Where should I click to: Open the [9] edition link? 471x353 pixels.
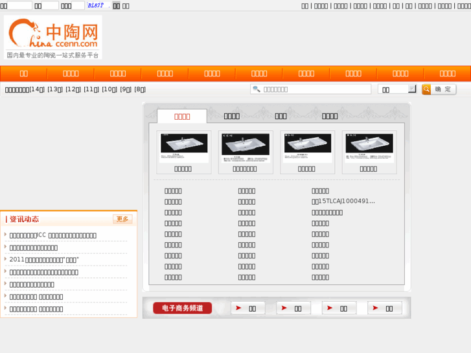click(126, 89)
